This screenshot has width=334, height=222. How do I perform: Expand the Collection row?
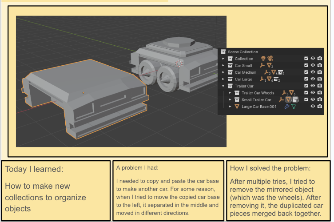(x=223, y=59)
